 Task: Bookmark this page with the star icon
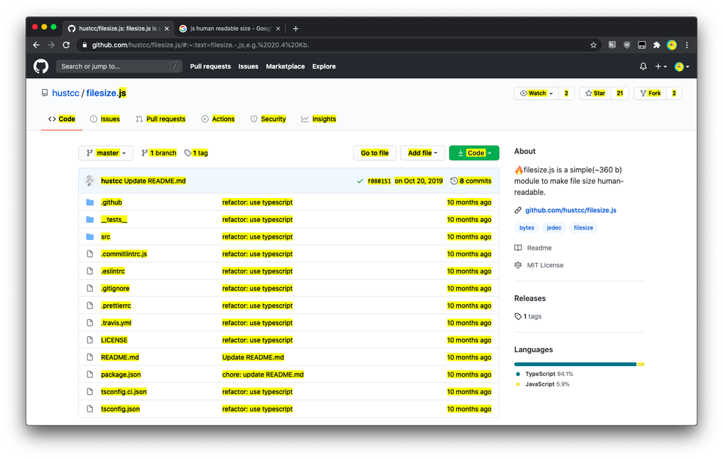pos(594,45)
